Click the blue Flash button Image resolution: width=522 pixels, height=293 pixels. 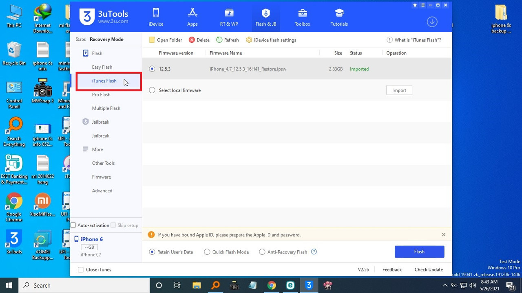pyautogui.click(x=419, y=251)
